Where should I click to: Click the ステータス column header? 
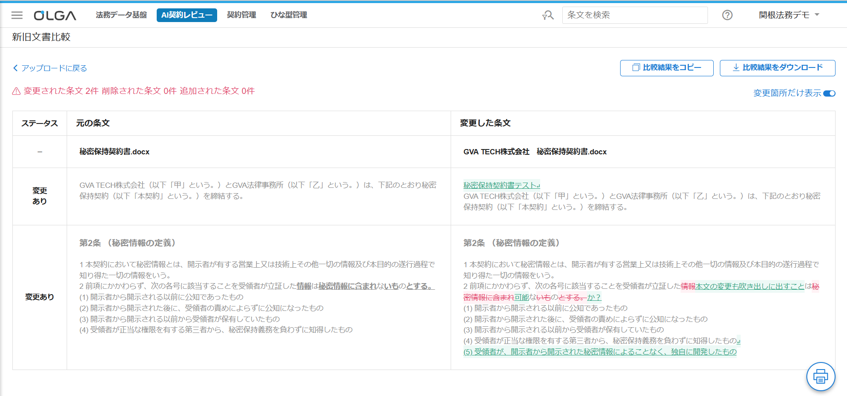tap(40, 123)
